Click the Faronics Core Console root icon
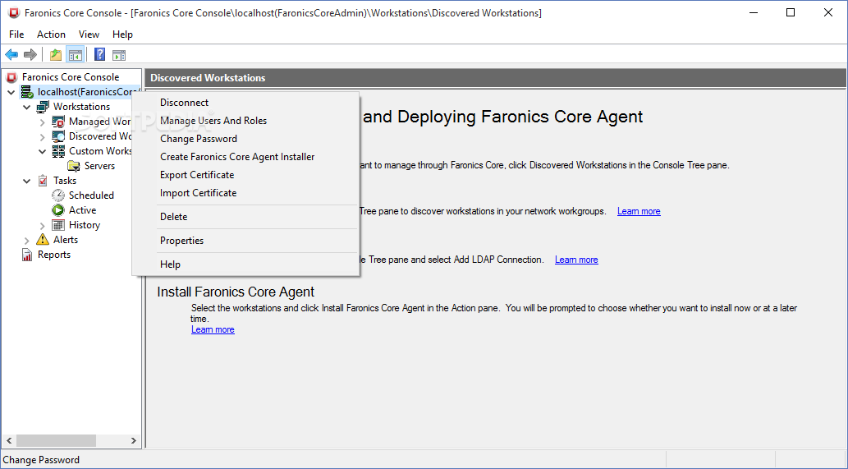The width and height of the screenshot is (848, 469). 11,77
